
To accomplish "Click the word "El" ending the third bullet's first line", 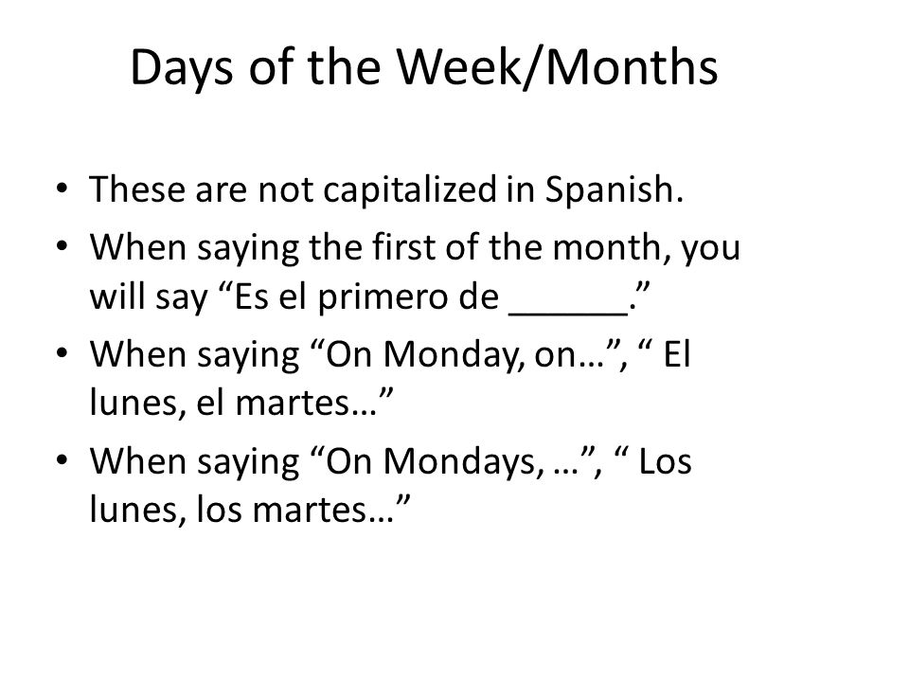I will coord(676,353).
